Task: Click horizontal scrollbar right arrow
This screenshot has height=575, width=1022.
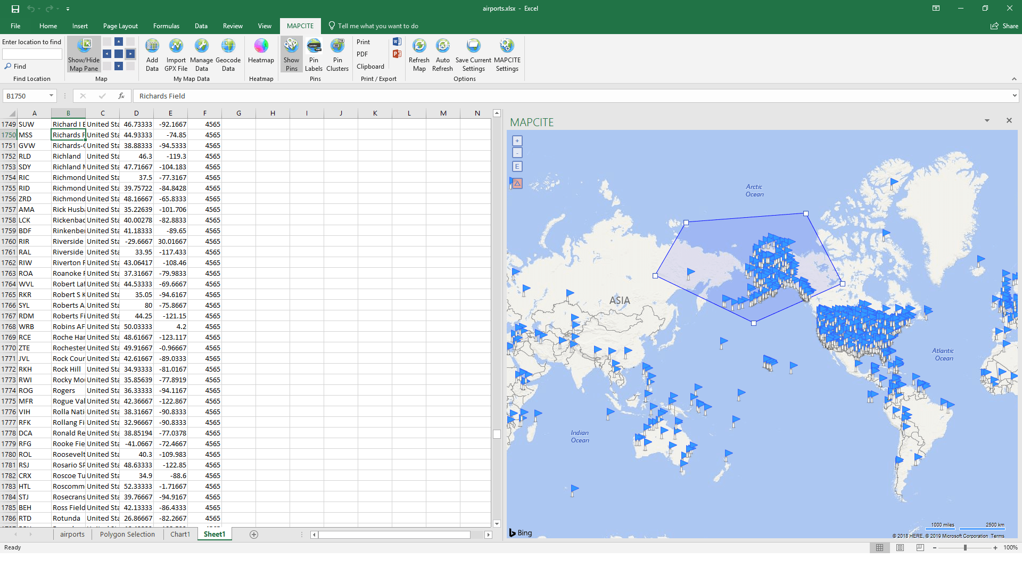Action: (488, 535)
